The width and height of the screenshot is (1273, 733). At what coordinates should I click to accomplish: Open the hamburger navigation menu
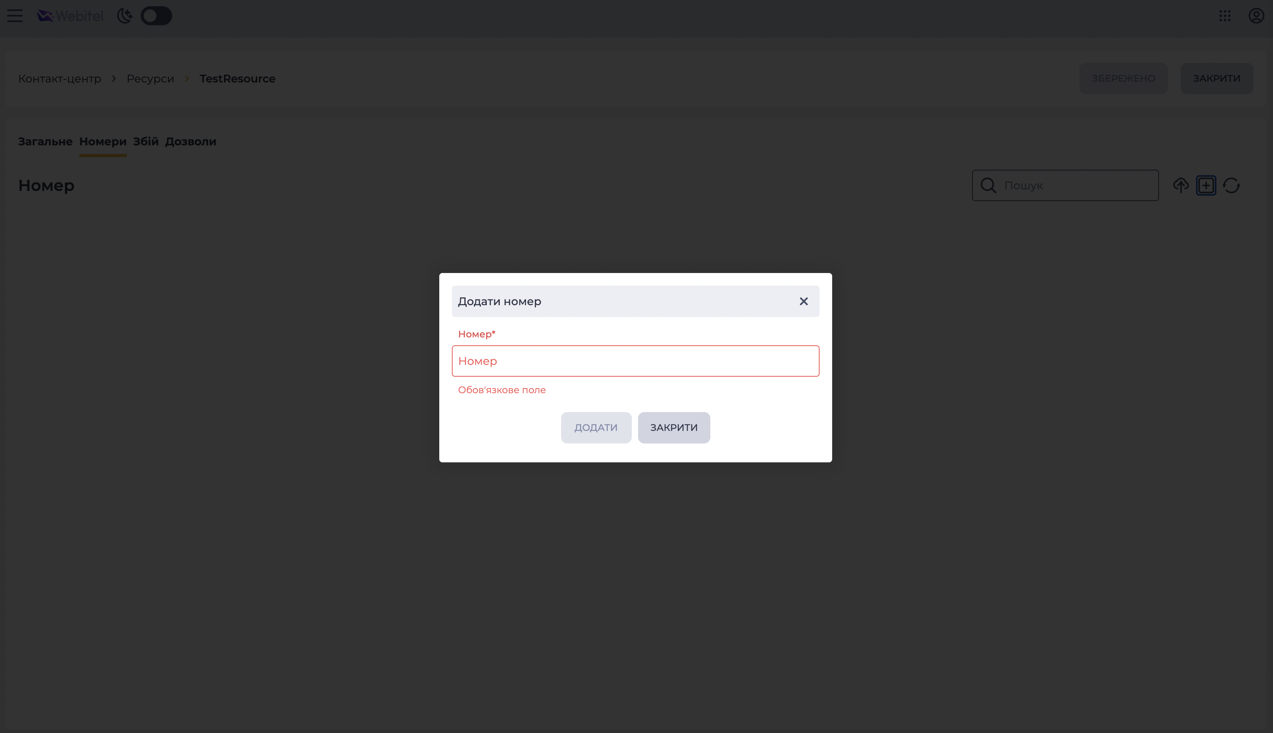15,16
